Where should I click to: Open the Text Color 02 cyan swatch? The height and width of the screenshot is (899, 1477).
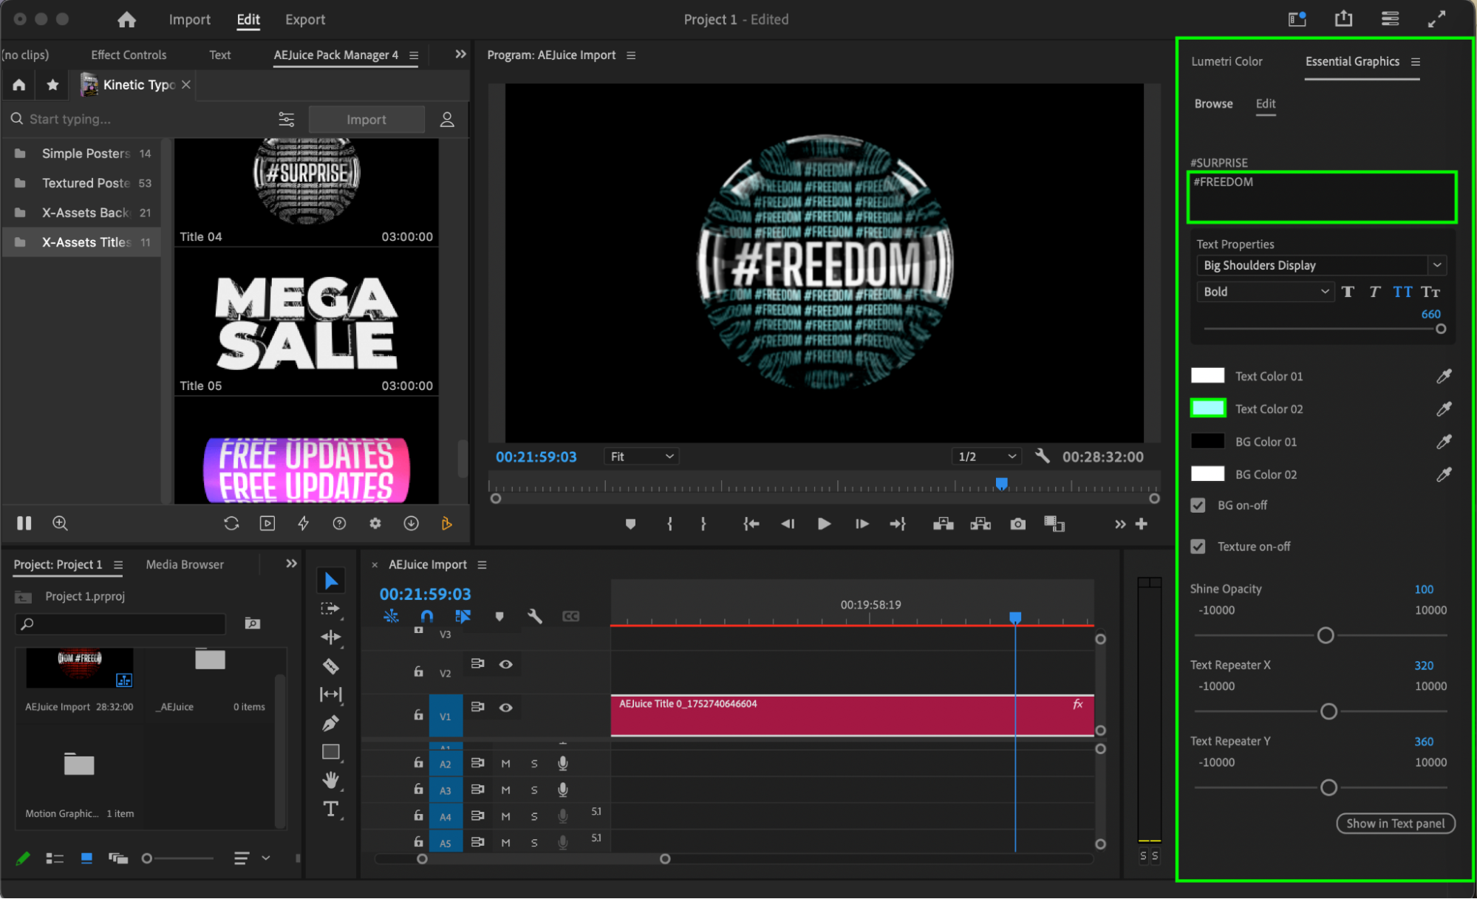pos(1207,409)
